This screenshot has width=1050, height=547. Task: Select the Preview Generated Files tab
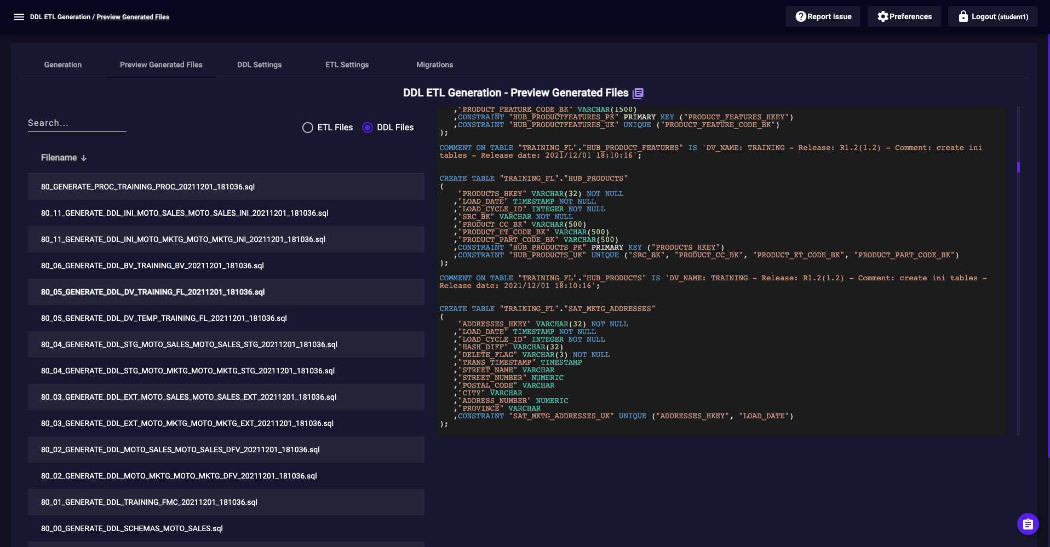coord(161,65)
